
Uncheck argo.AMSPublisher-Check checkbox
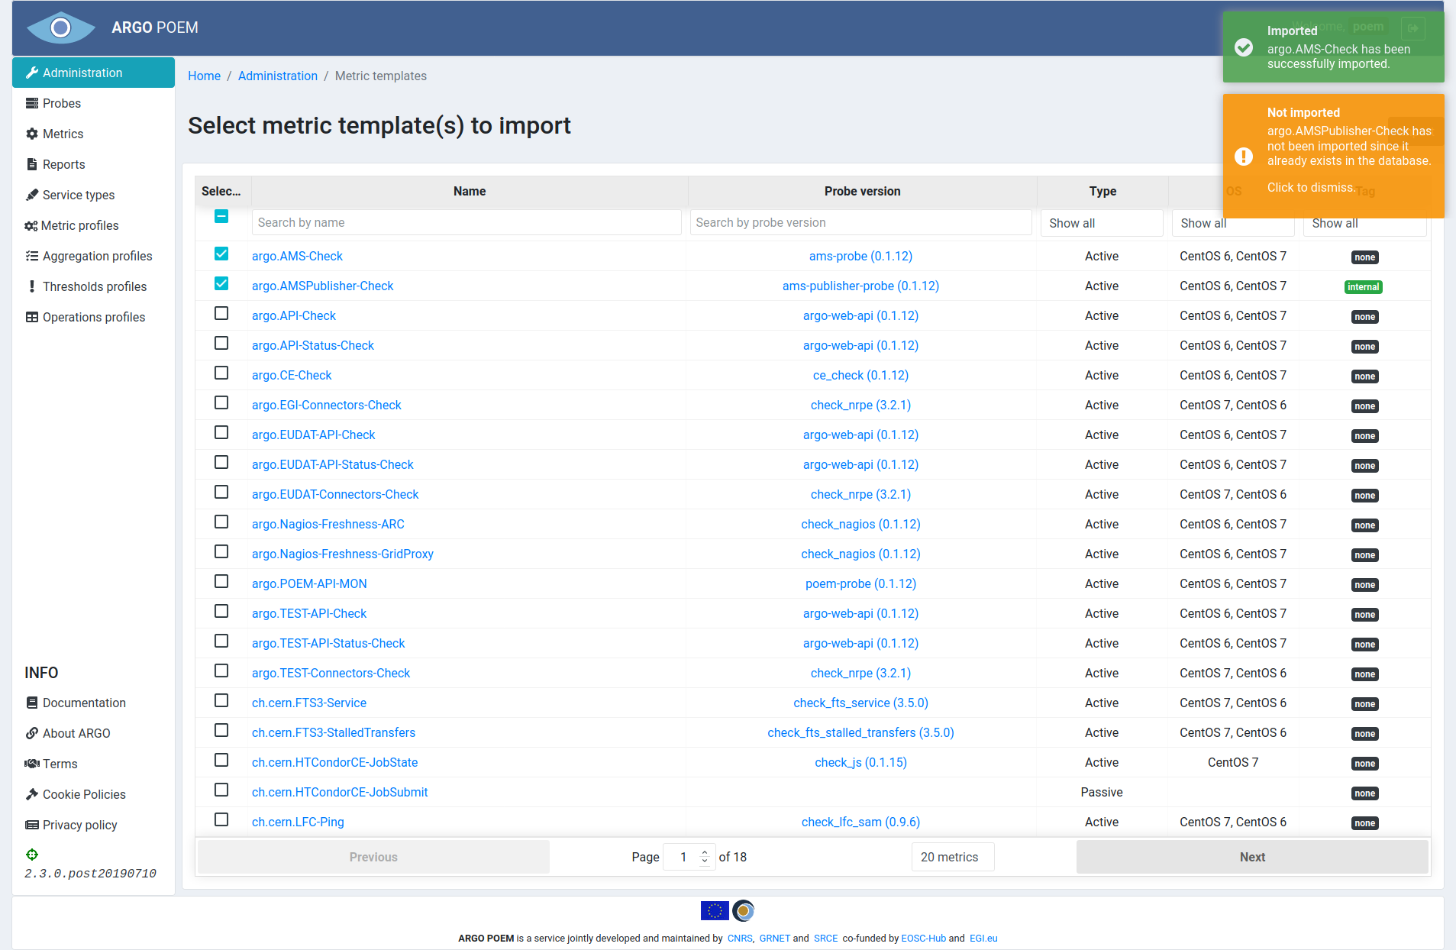(x=221, y=283)
